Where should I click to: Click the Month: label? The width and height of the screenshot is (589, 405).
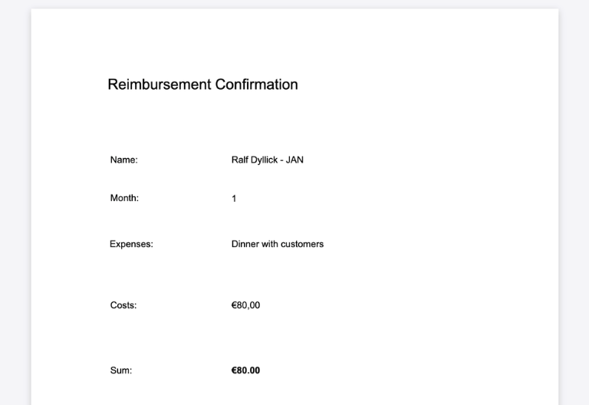click(124, 198)
